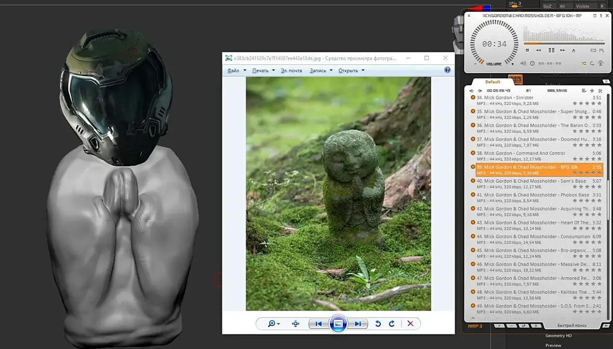Start slideshow in photo viewer
The image size is (613, 349).
[x=338, y=324]
